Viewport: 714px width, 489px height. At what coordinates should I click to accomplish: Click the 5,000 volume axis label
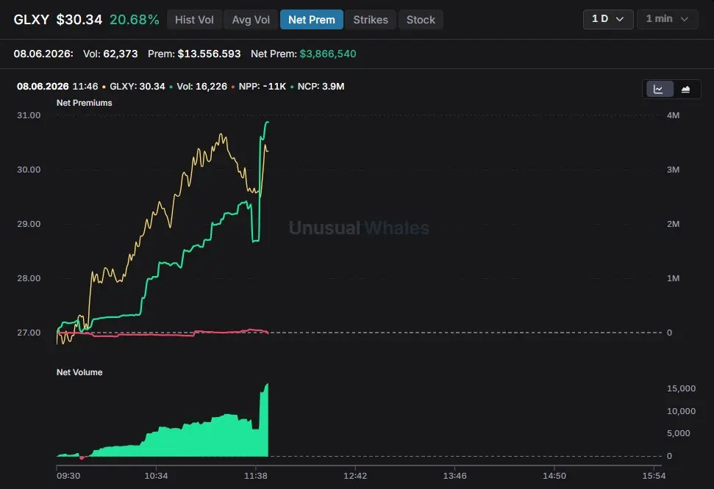coord(679,433)
